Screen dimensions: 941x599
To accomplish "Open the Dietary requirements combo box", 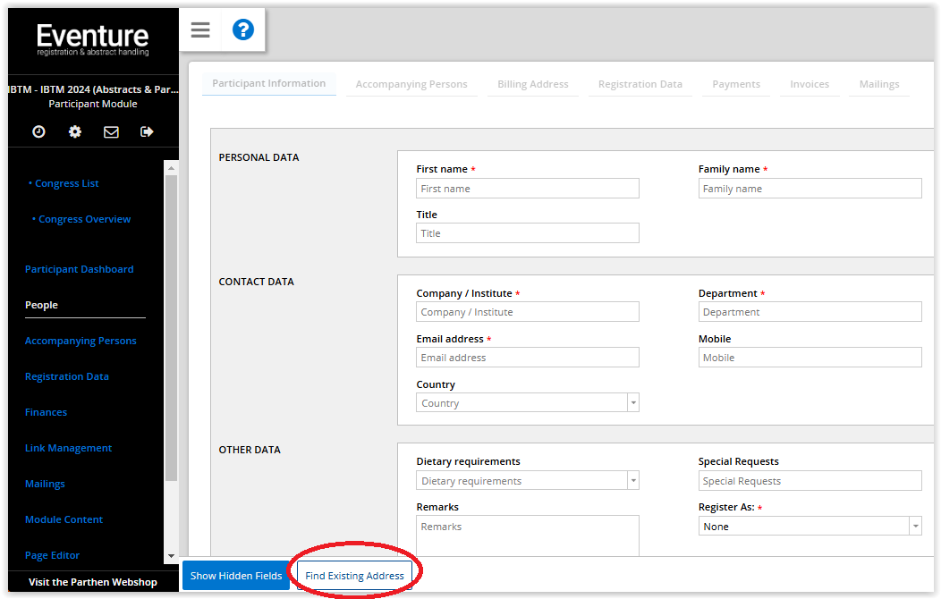I will [528, 480].
